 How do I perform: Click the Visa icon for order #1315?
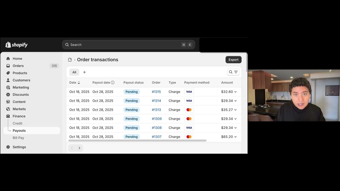point(189,92)
